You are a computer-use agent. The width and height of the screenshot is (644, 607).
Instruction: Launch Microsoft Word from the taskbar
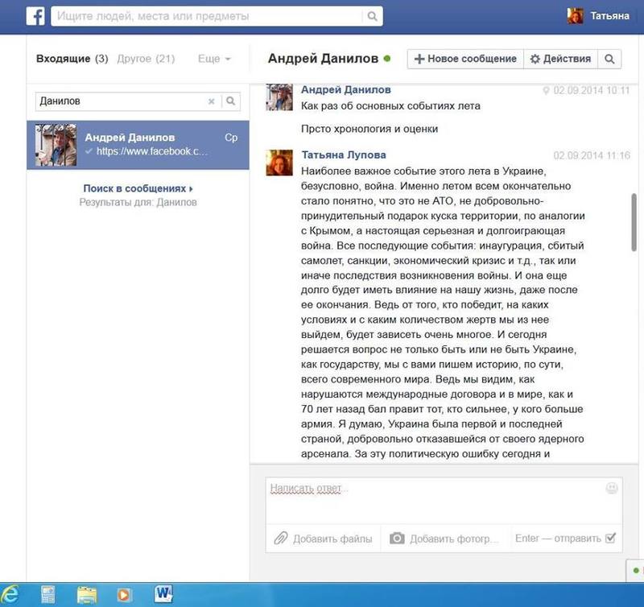(164, 594)
